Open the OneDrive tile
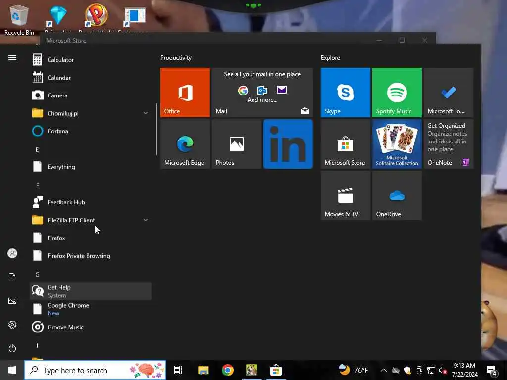Screen dimensions: 507x380 pyautogui.click(x=397, y=195)
